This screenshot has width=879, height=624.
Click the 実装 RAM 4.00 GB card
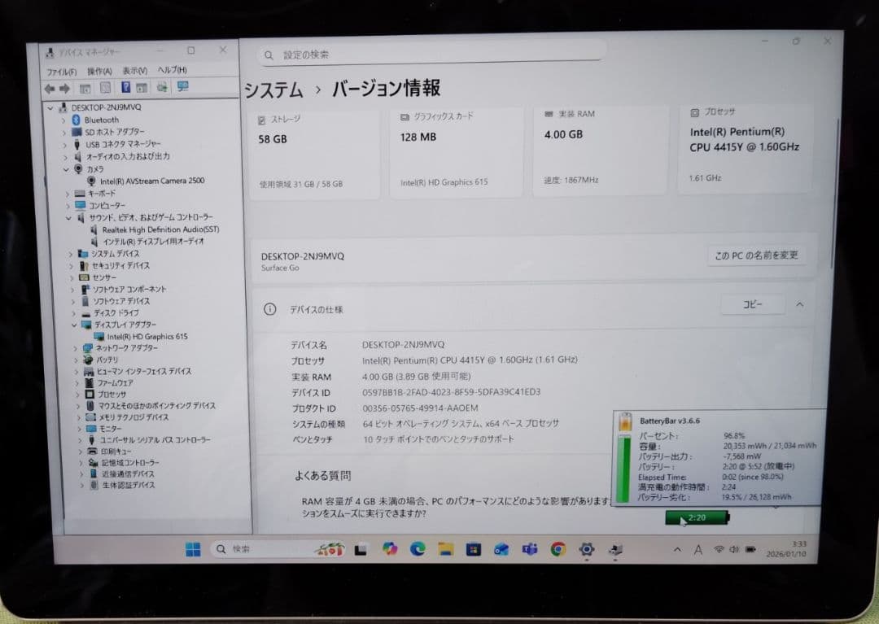coord(600,151)
